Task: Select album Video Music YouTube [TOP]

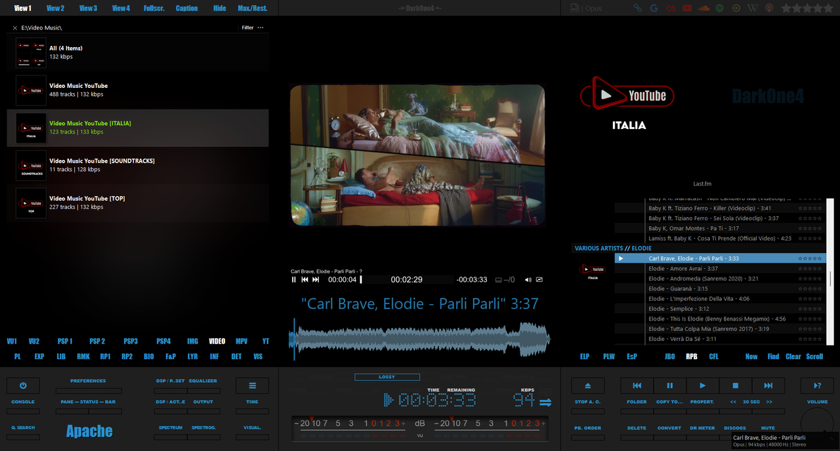Action: (x=138, y=203)
